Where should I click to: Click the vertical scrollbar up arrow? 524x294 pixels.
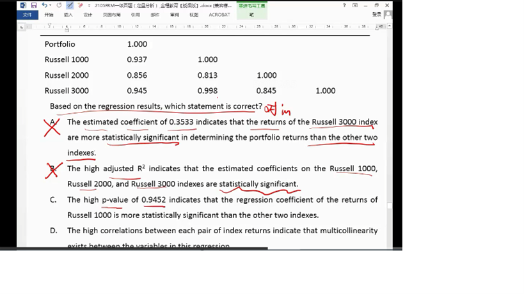tap(390, 26)
